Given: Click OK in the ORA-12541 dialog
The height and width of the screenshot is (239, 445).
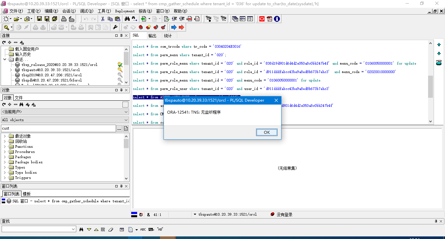Looking at the screenshot, I should click(x=267, y=132).
